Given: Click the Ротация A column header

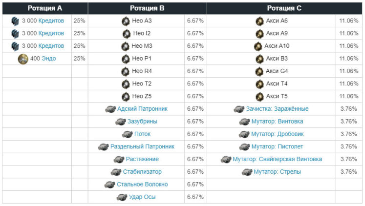Looking at the screenshot, I should point(44,8).
